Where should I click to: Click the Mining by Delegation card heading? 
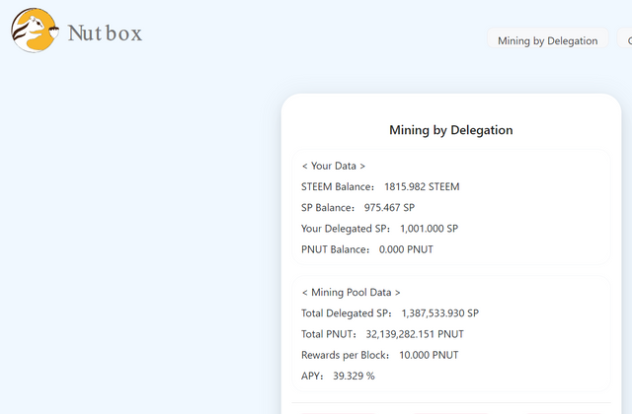coord(451,130)
